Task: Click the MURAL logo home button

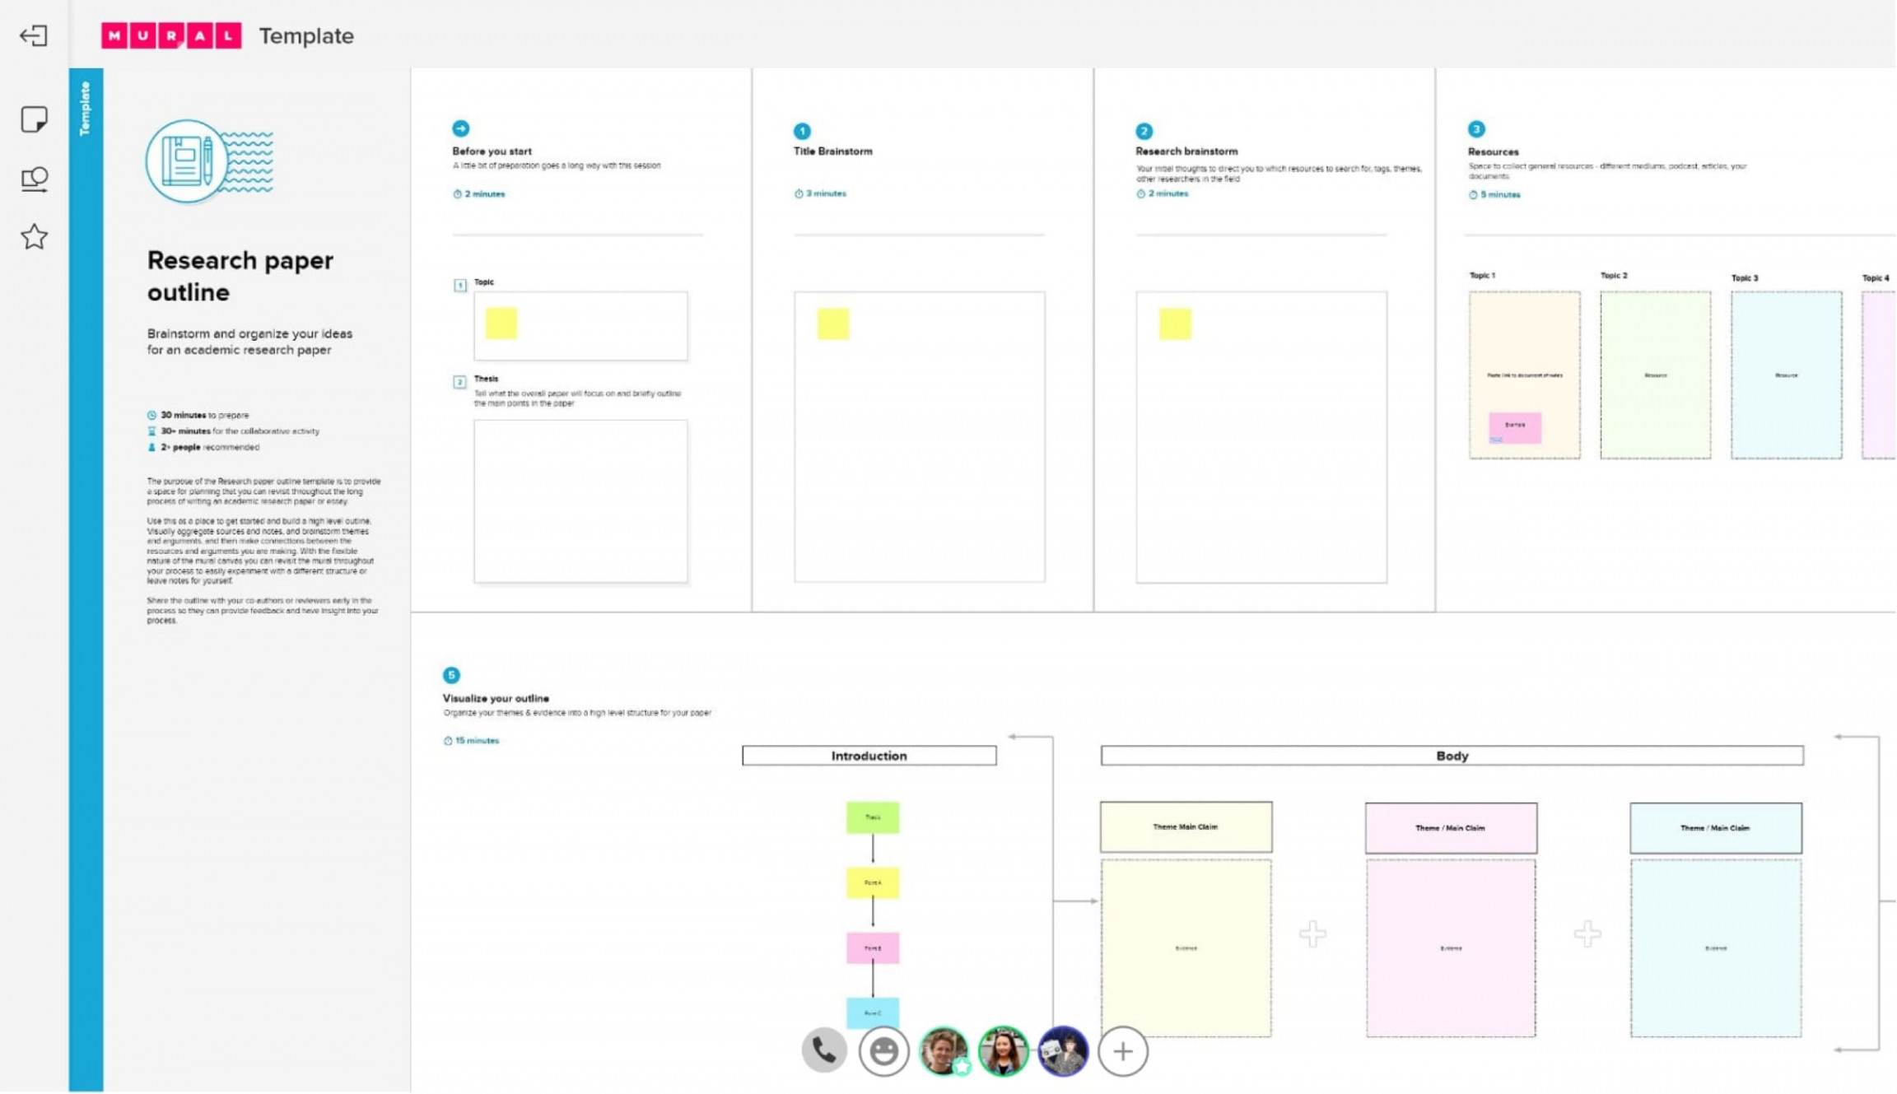Action: [x=170, y=35]
